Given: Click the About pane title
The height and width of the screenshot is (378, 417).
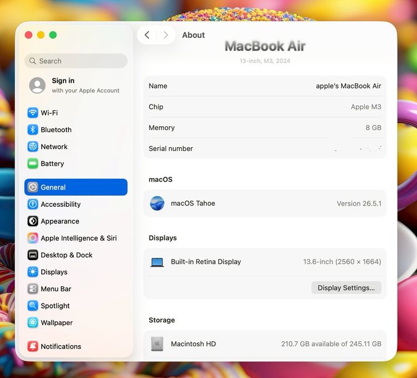Looking at the screenshot, I should click(x=193, y=35).
